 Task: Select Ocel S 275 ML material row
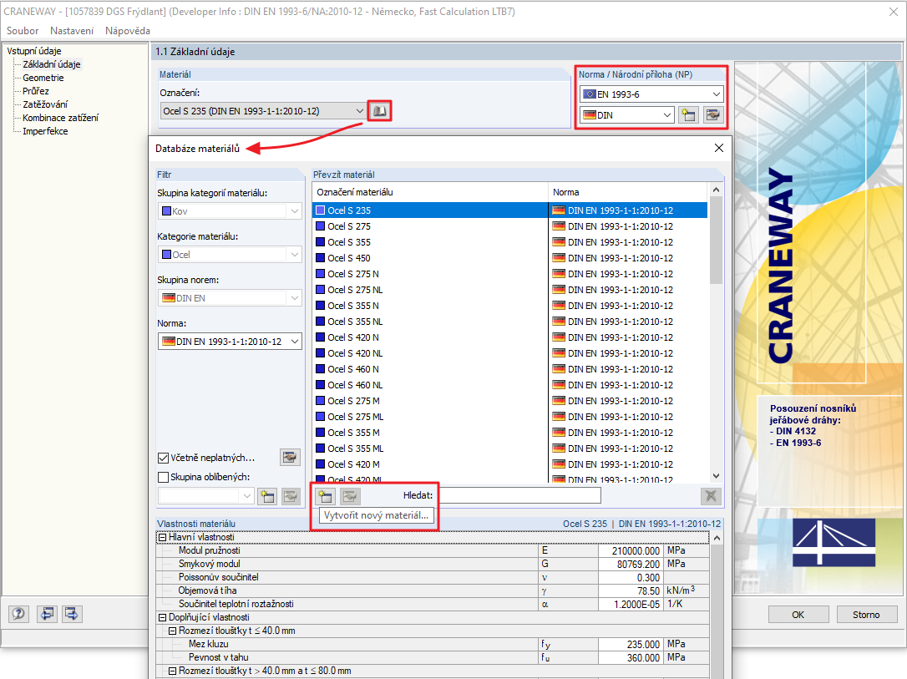509,417
